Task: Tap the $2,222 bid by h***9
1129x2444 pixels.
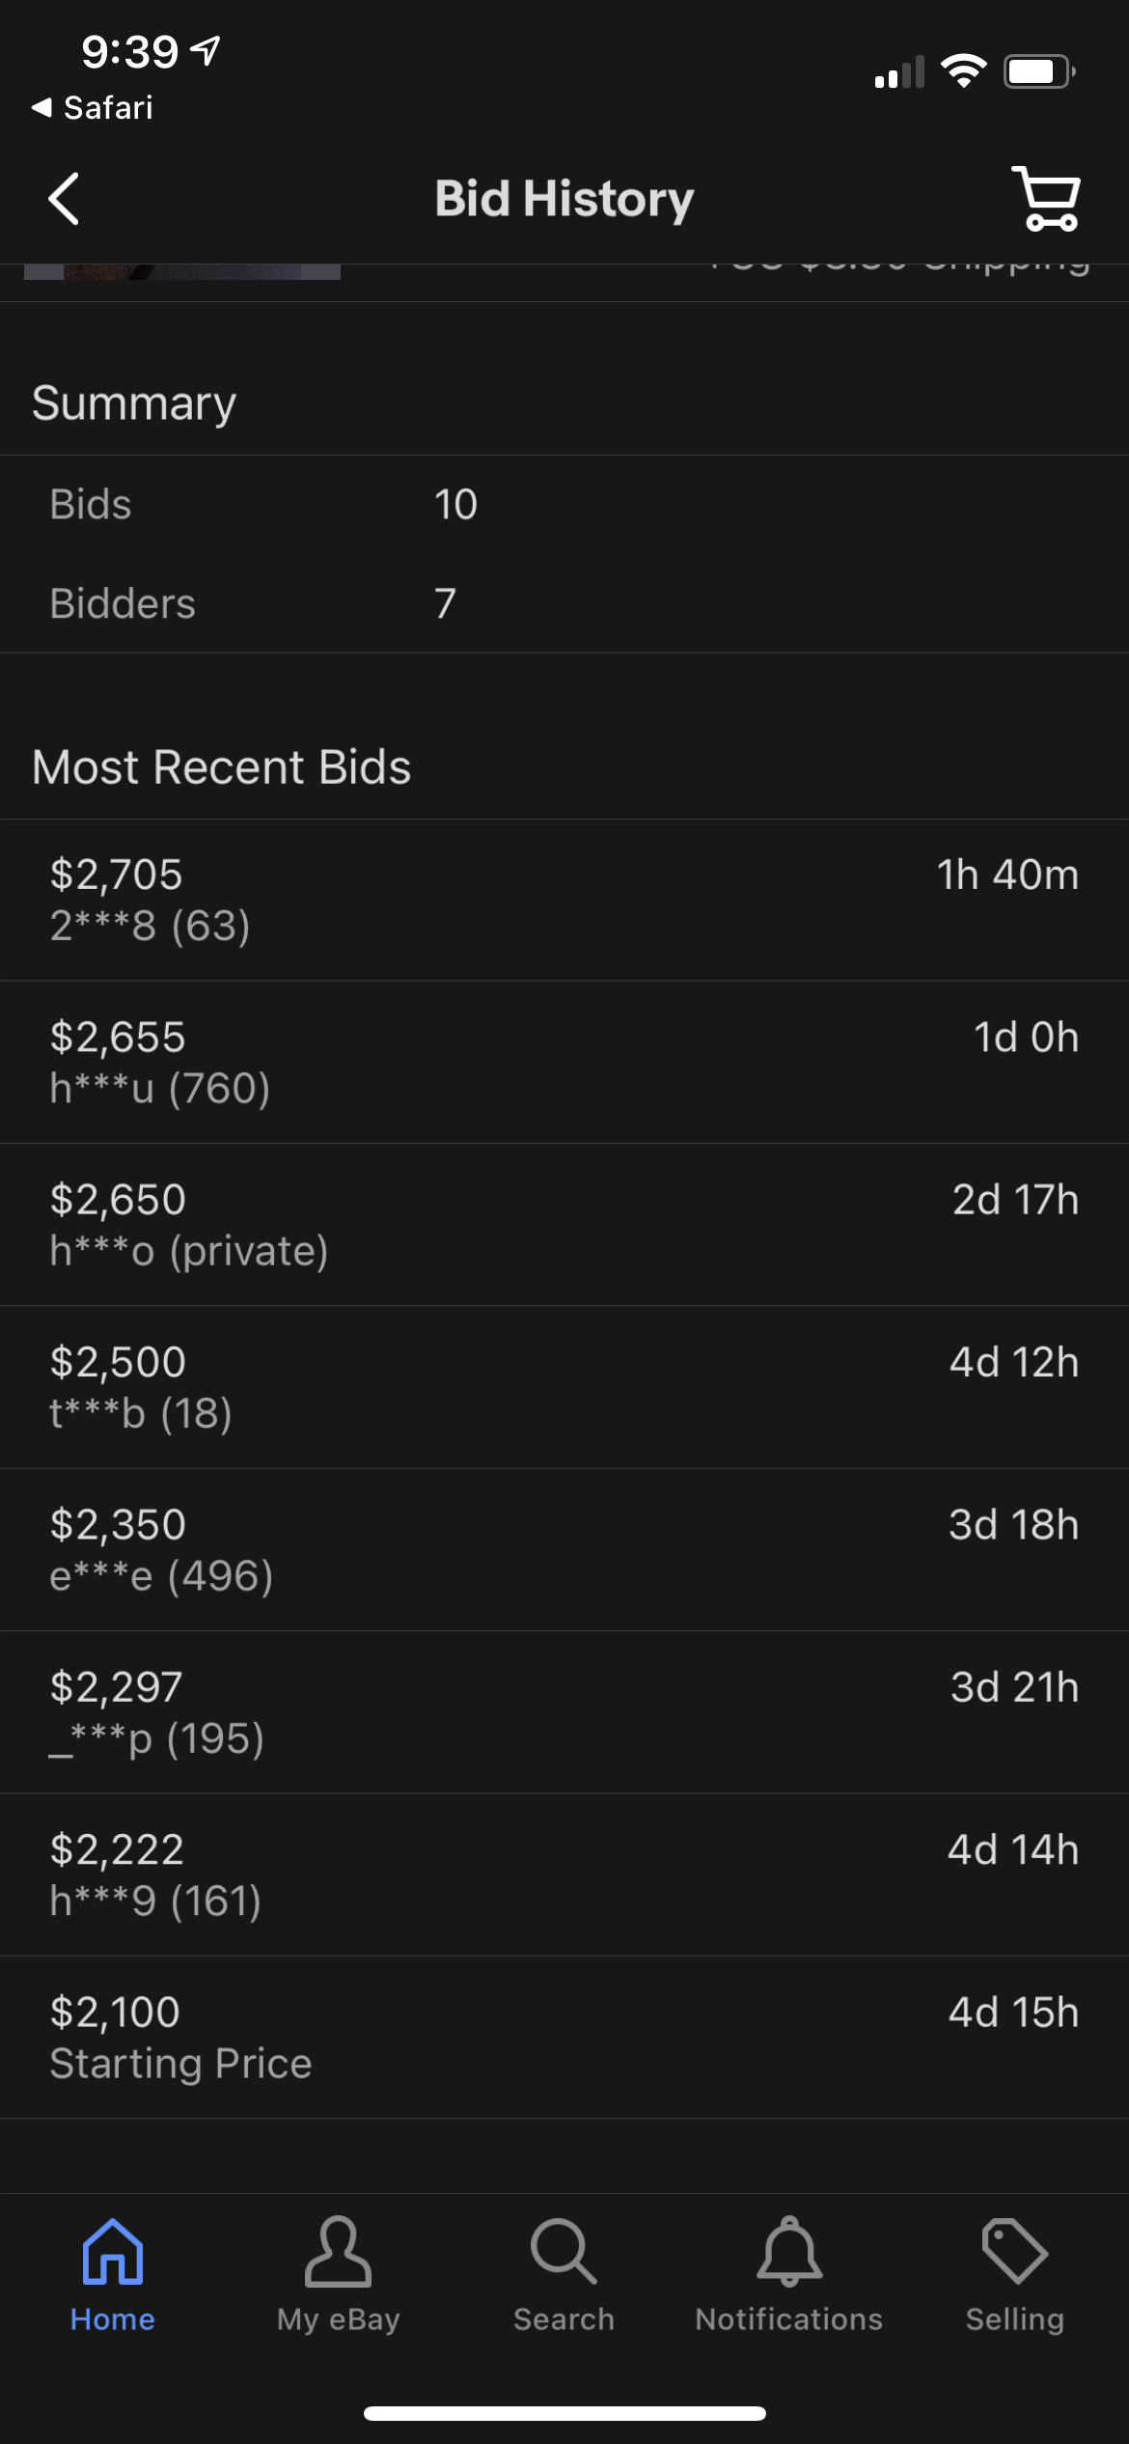Action: (x=564, y=1875)
